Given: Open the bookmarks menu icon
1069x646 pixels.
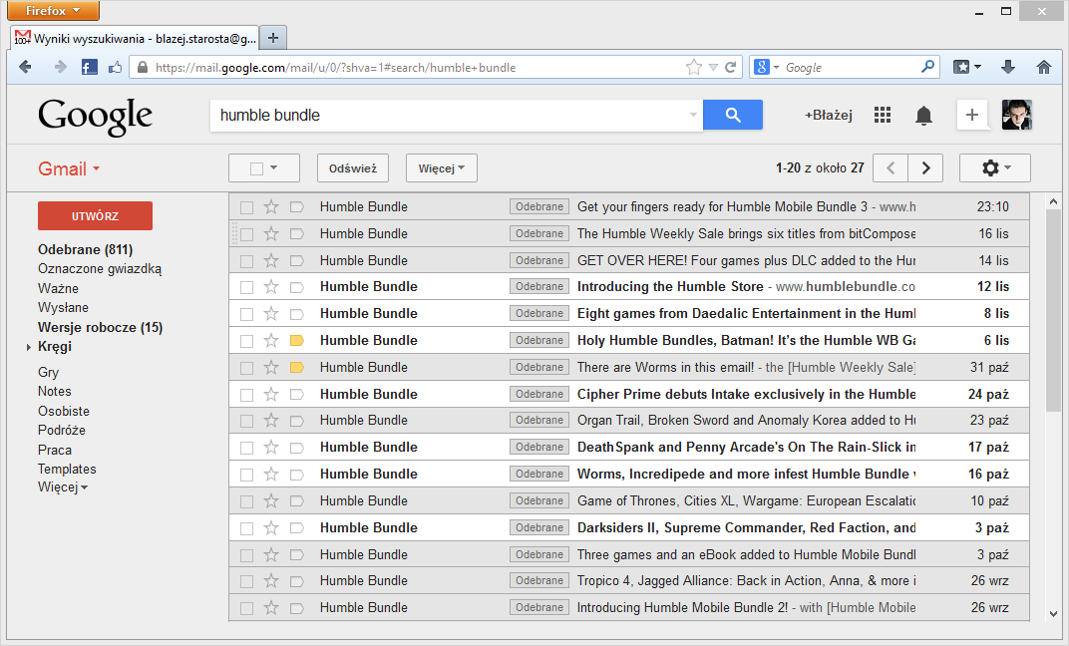Looking at the screenshot, I should [x=966, y=67].
